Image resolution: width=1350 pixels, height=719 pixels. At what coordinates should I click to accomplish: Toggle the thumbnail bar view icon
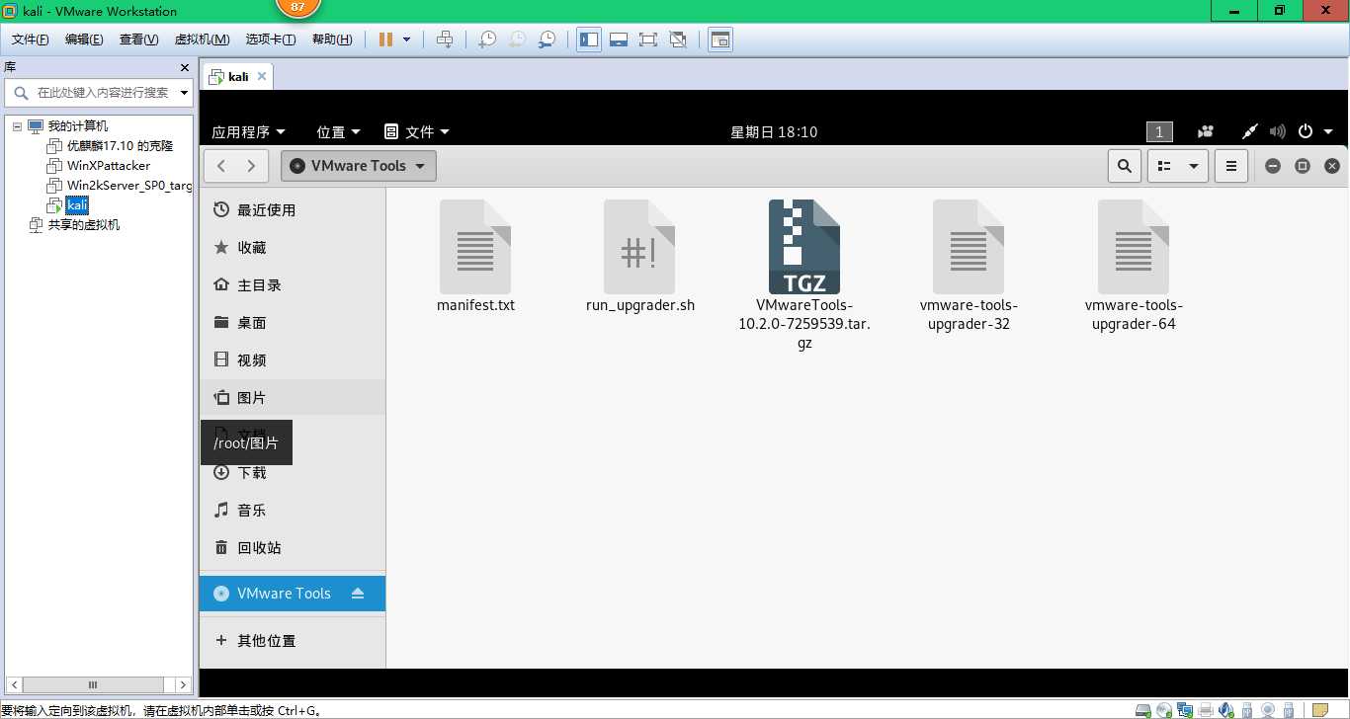(619, 40)
